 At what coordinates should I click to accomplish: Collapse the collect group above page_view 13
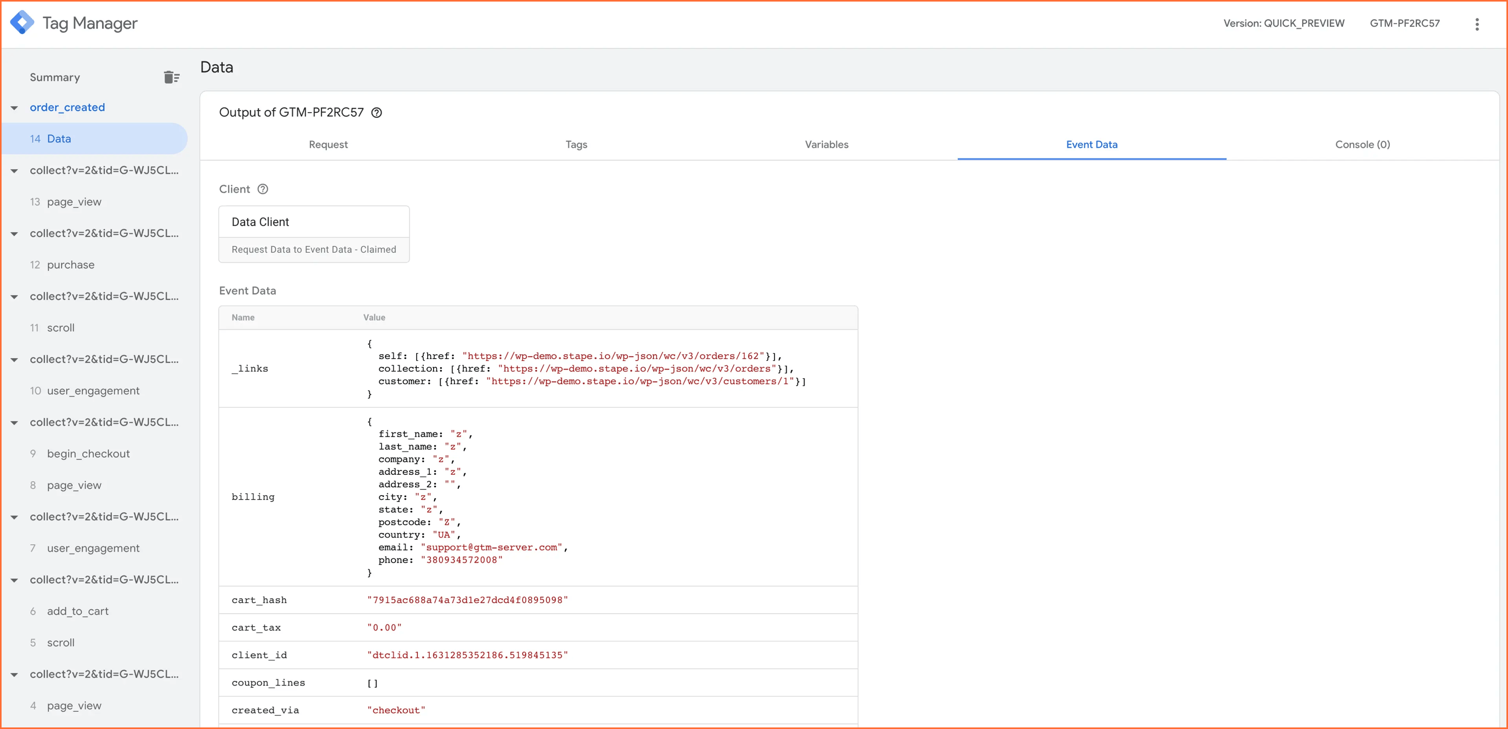pos(14,171)
